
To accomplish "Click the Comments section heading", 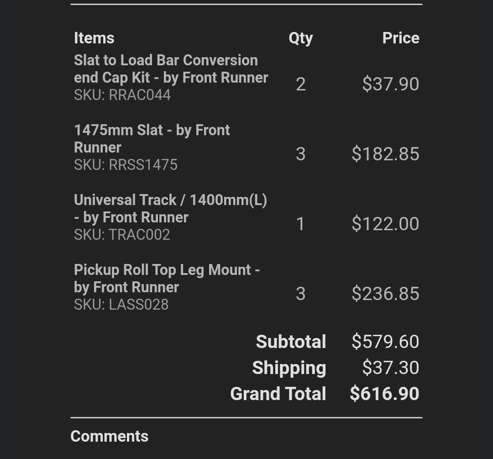I will (x=110, y=436).
